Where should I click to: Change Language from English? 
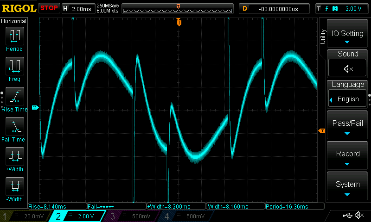click(348, 99)
